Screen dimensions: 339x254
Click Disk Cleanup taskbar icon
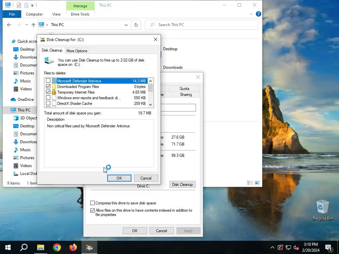[x=89, y=247]
